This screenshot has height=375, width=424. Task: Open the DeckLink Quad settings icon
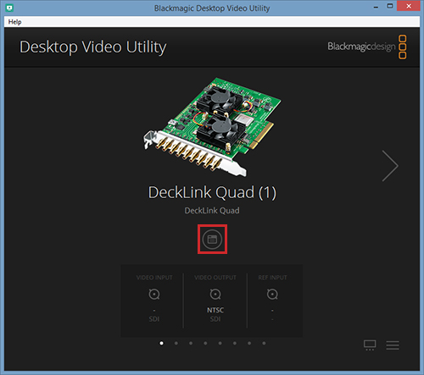(x=212, y=240)
